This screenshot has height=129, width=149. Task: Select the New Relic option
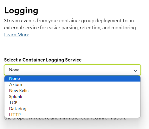tap(72, 90)
